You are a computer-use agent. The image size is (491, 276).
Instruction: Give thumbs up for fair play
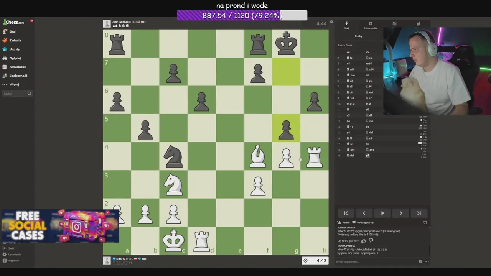tap(363, 241)
